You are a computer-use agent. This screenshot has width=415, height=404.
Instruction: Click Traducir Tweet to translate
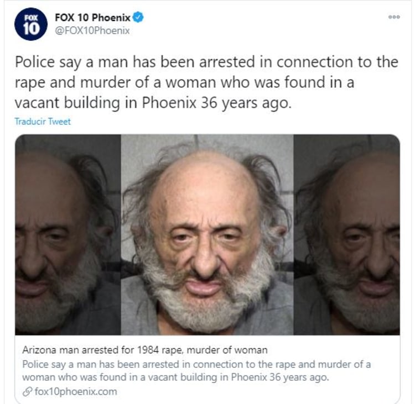(x=43, y=122)
